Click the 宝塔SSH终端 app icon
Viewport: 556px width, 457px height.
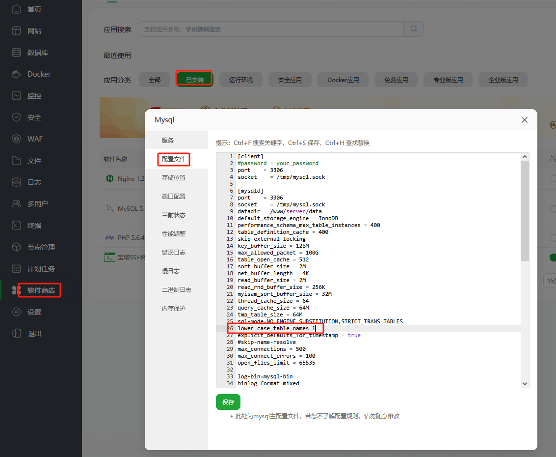pyautogui.click(x=110, y=257)
